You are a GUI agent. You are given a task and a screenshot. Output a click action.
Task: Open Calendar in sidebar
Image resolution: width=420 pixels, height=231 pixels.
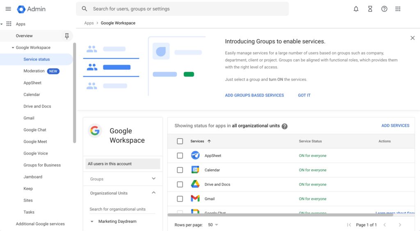coord(32,94)
